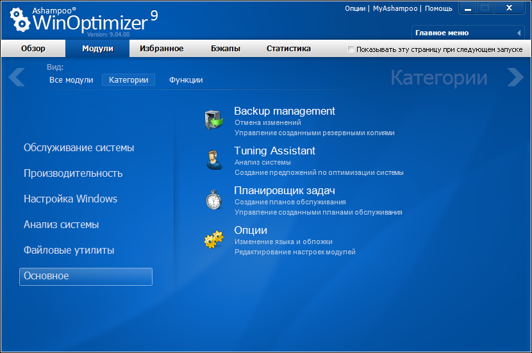The height and width of the screenshot is (353, 532).
Task: Enable 'Показывать эту страницу при следующем запуске' checkbox
Action: (351, 49)
